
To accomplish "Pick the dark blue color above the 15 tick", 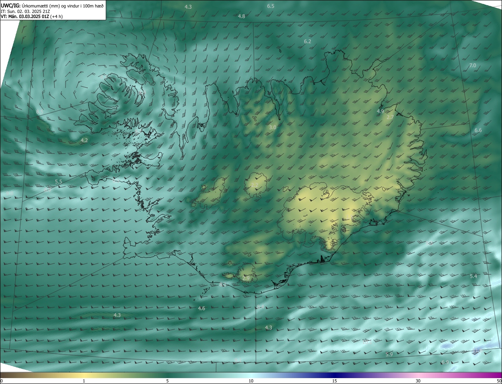I will coord(335,375).
